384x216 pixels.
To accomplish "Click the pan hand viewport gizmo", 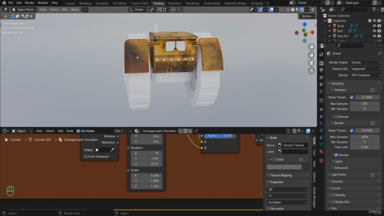I will (311, 55).
